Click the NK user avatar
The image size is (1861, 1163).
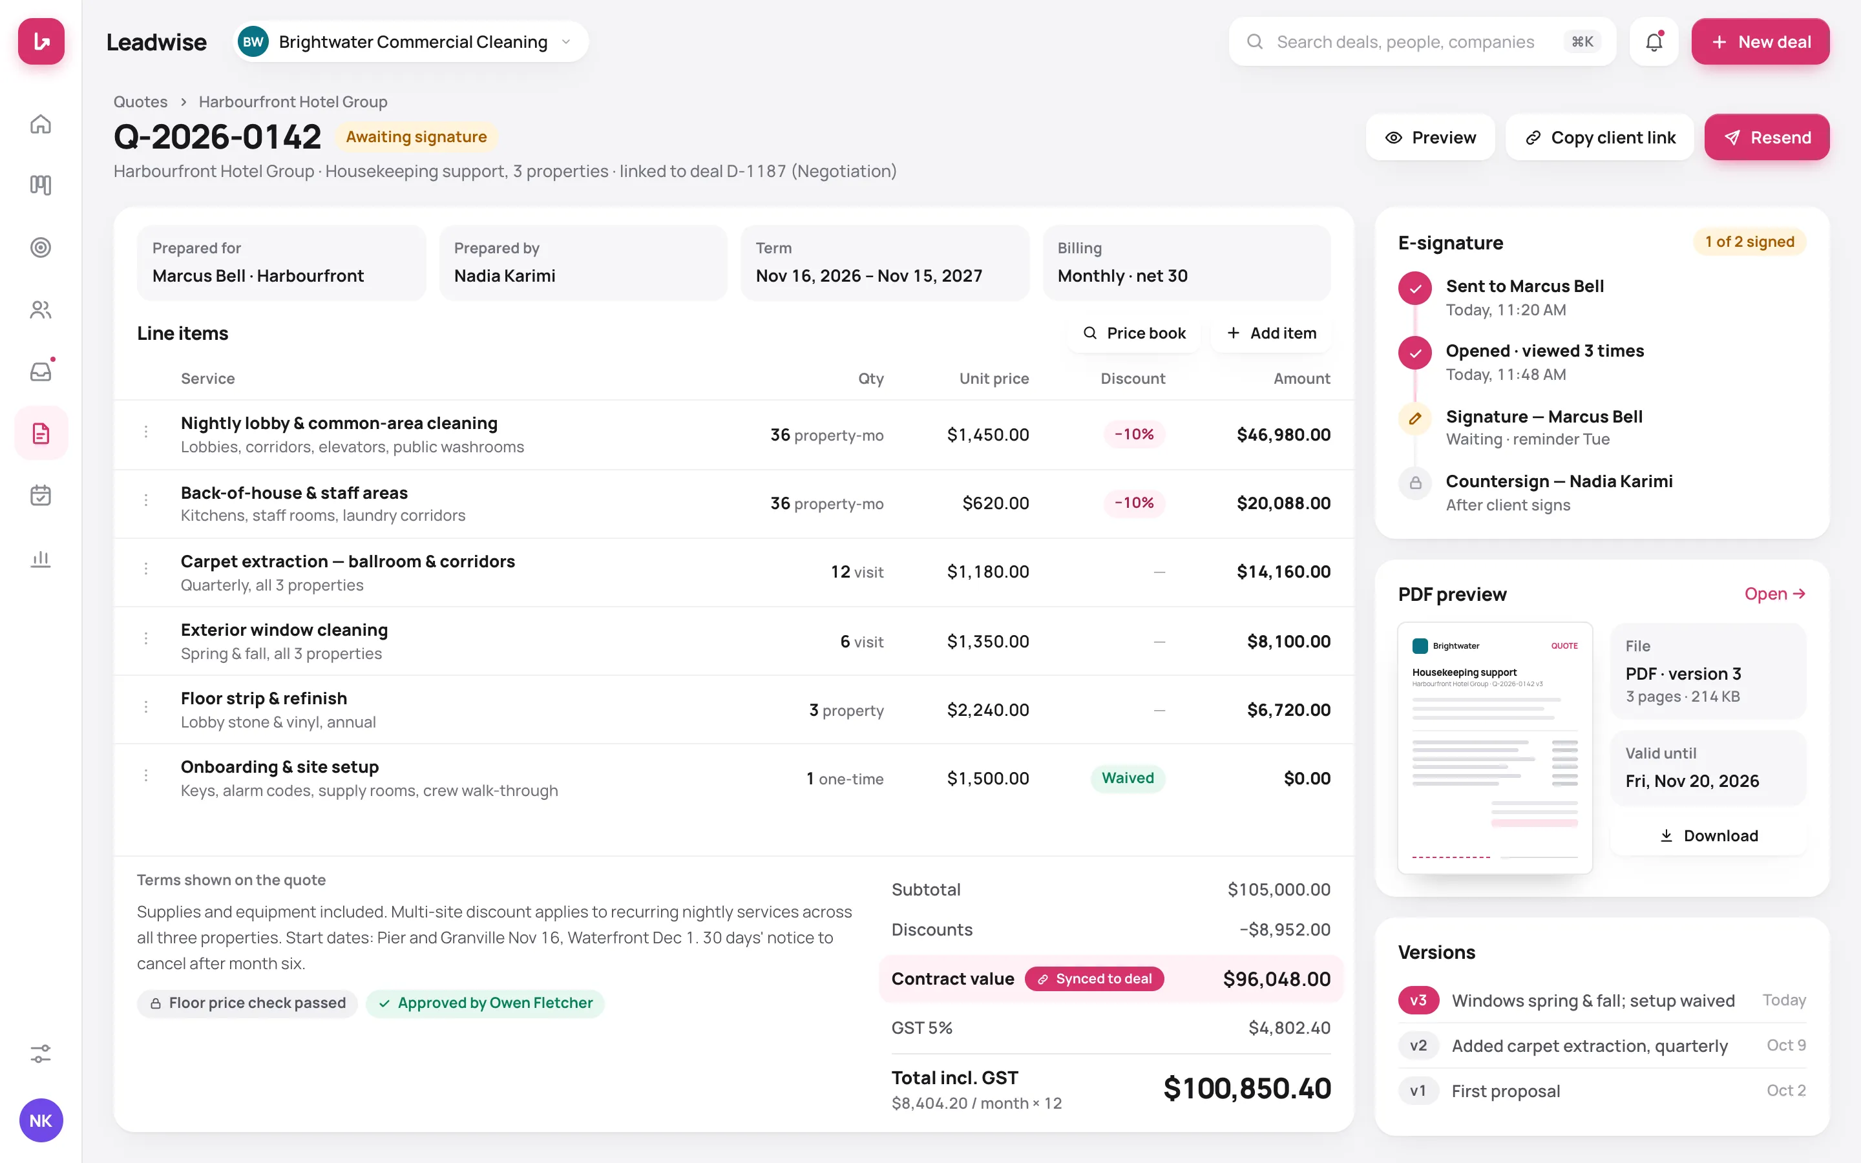(41, 1121)
